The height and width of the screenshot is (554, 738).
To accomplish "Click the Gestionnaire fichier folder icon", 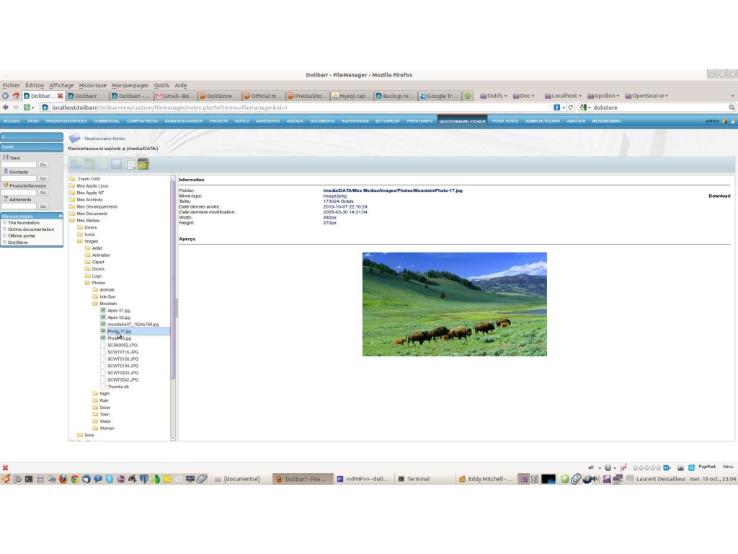I will (74, 138).
